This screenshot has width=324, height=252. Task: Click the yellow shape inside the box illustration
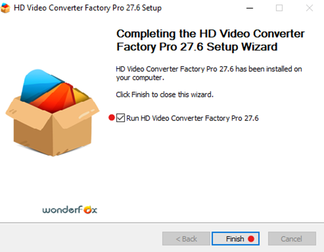click(81, 95)
